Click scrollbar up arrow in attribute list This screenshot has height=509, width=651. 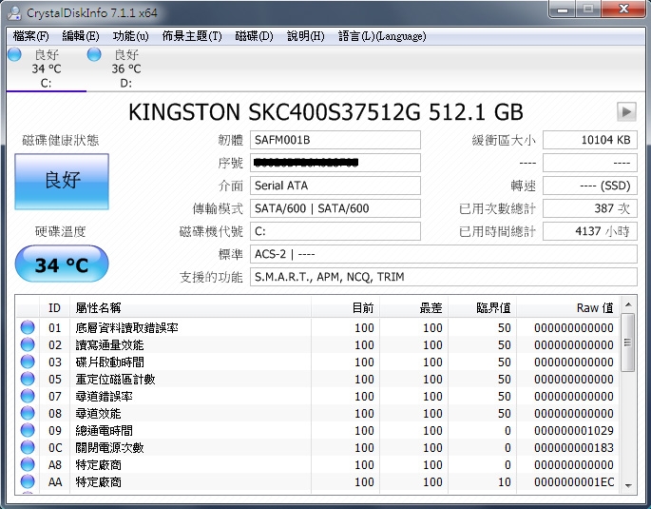point(628,304)
